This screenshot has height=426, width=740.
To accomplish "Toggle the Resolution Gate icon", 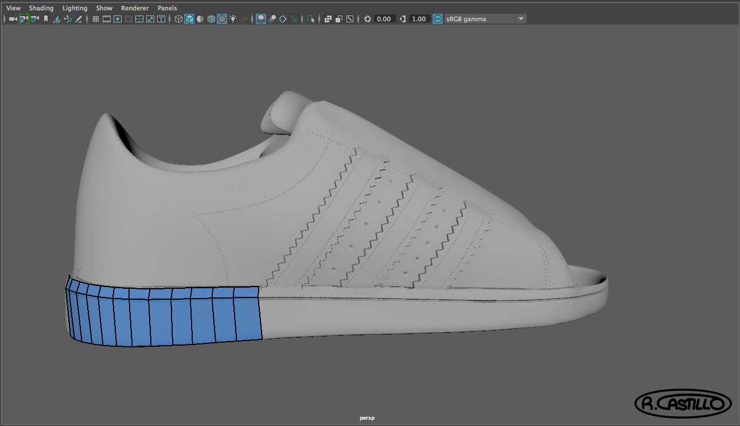I will [118, 19].
